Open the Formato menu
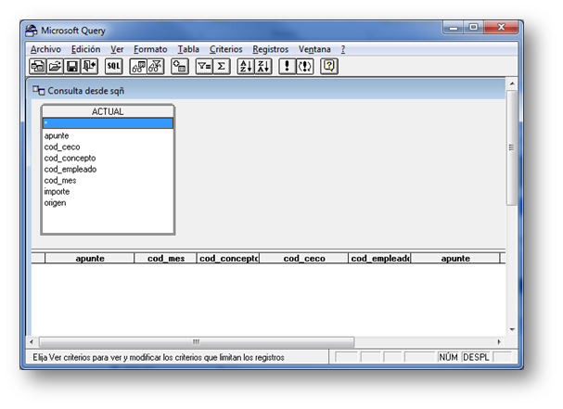The width and height of the screenshot is (563, 409). [150, 49]
